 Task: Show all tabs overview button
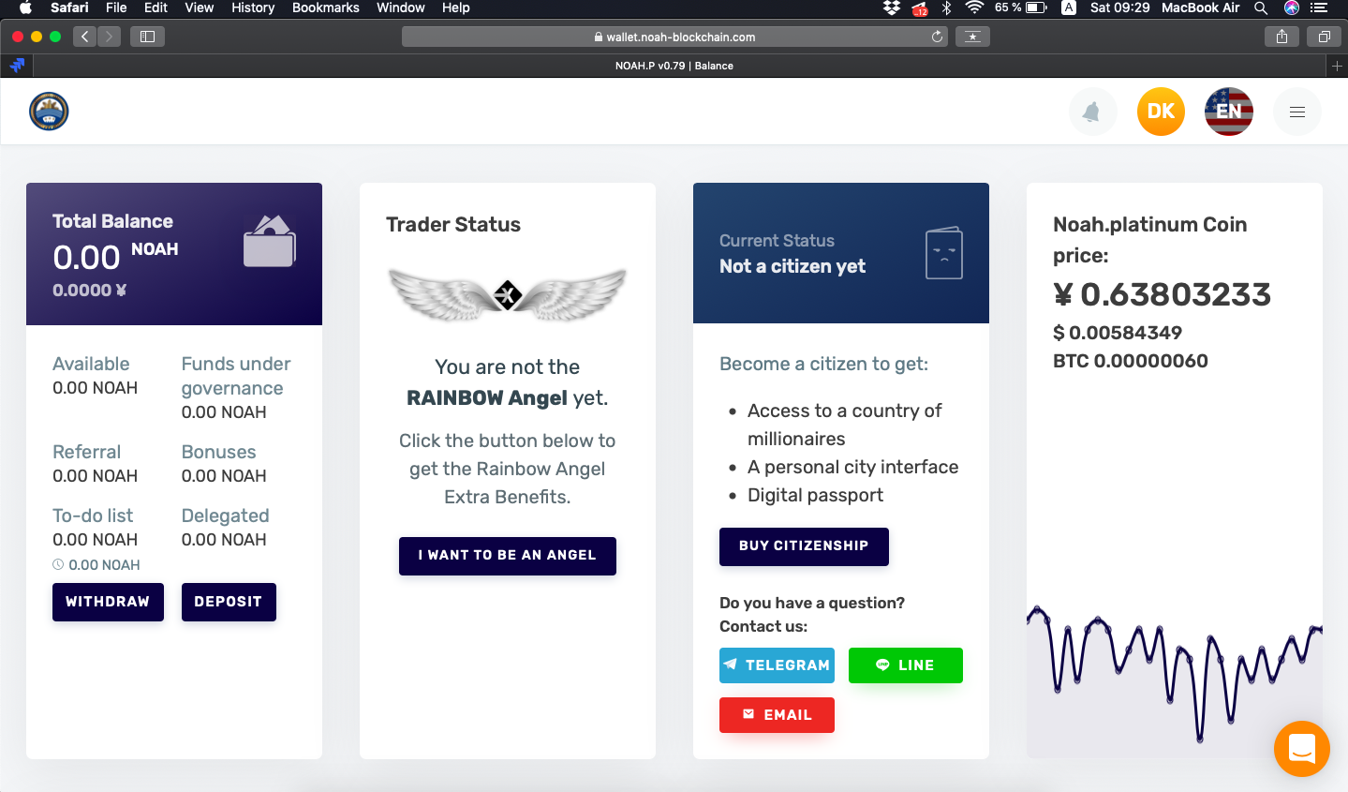(1324, 37)
